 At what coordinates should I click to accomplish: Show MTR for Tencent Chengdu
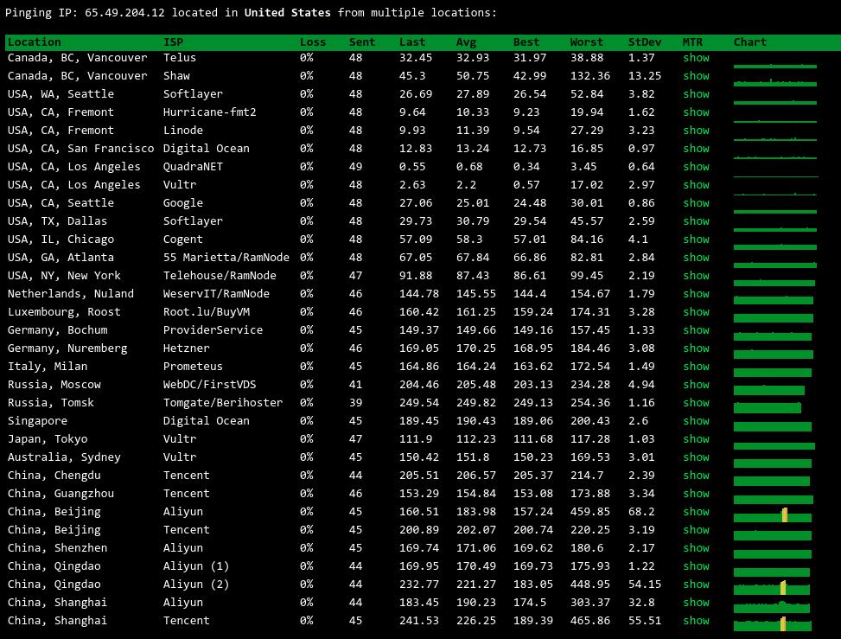[696, 476]
